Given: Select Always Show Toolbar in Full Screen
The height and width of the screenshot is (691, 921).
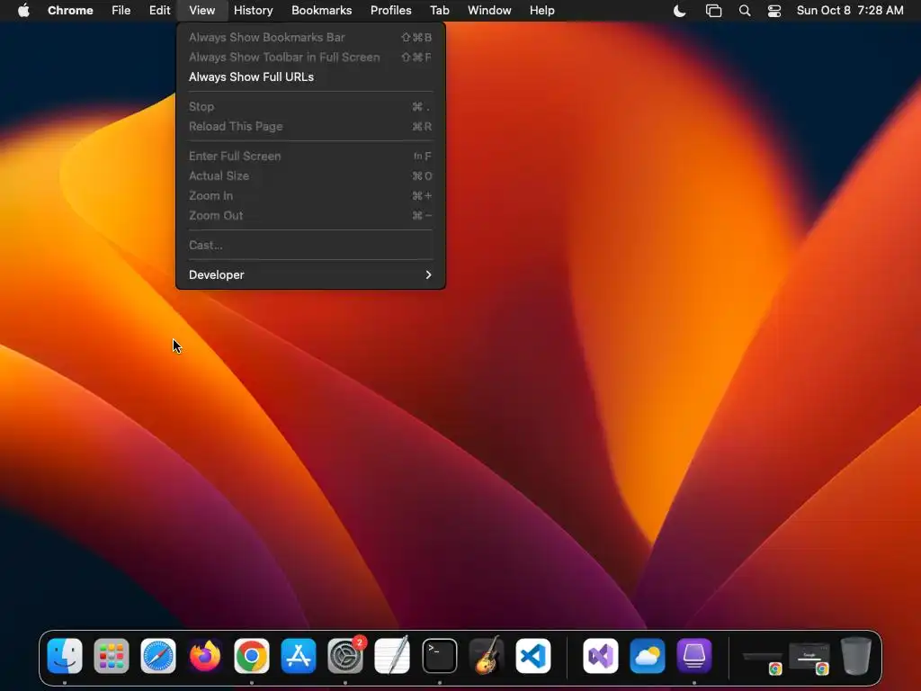Looking at the screenshot, I should [310, 57].
